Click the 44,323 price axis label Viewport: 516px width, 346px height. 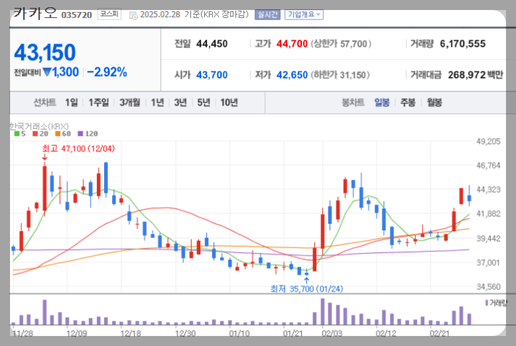point(489,190)
